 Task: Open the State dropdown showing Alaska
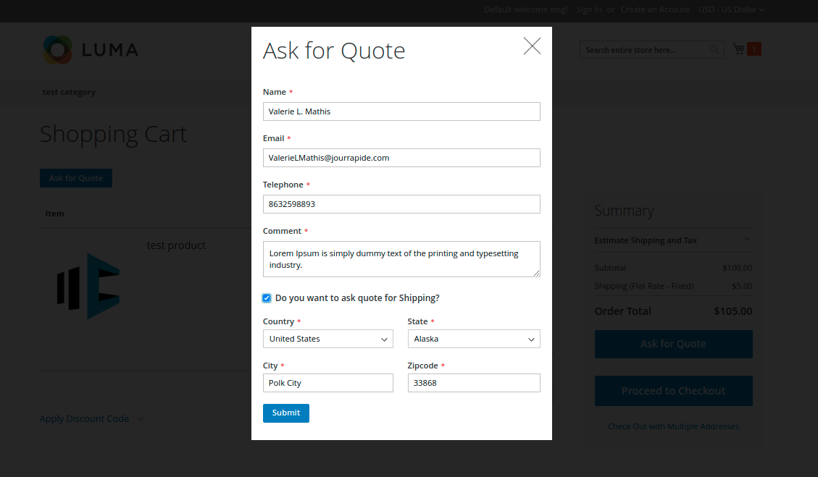[474, 339]
